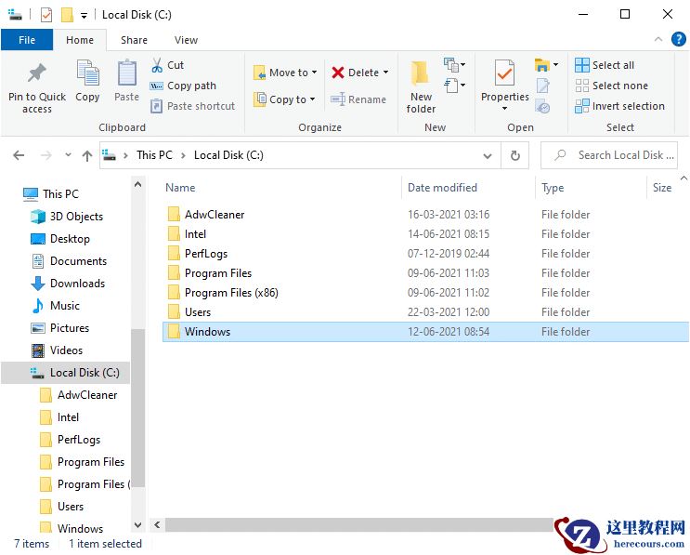Viewport: 690px width, 555px height.
Task: Cut the selected item with scissors
Action: point(167,65)
